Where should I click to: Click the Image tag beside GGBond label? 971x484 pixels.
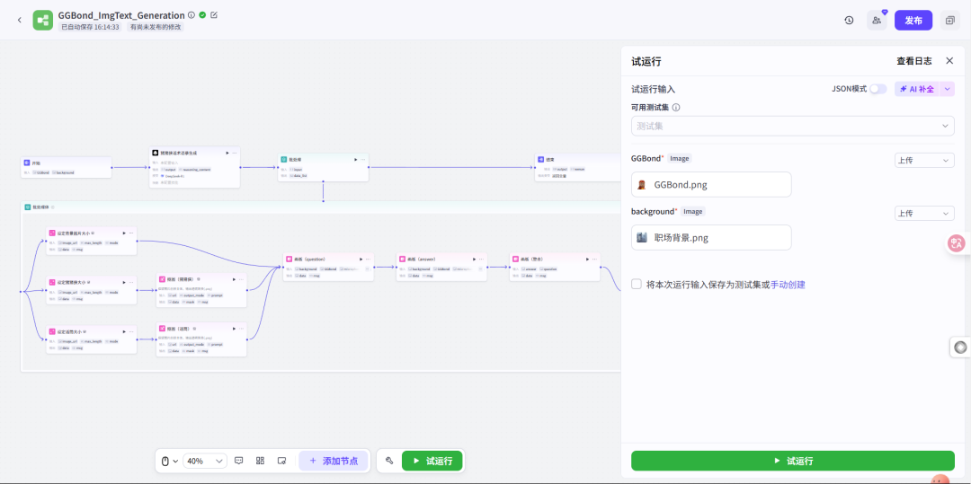pyautogui.click(x=680, y=158)
